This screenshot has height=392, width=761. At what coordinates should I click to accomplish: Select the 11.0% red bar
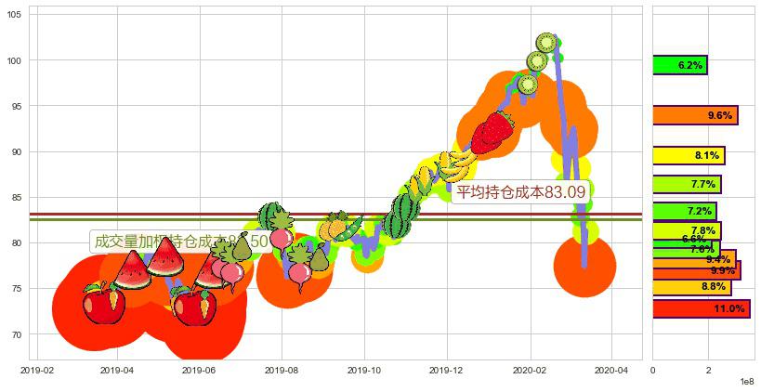click(702, 308)
